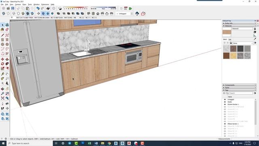The image size is (259, 146).
Task: Switch to MC 2 2 scene tab
Action: tap(82, 17)
